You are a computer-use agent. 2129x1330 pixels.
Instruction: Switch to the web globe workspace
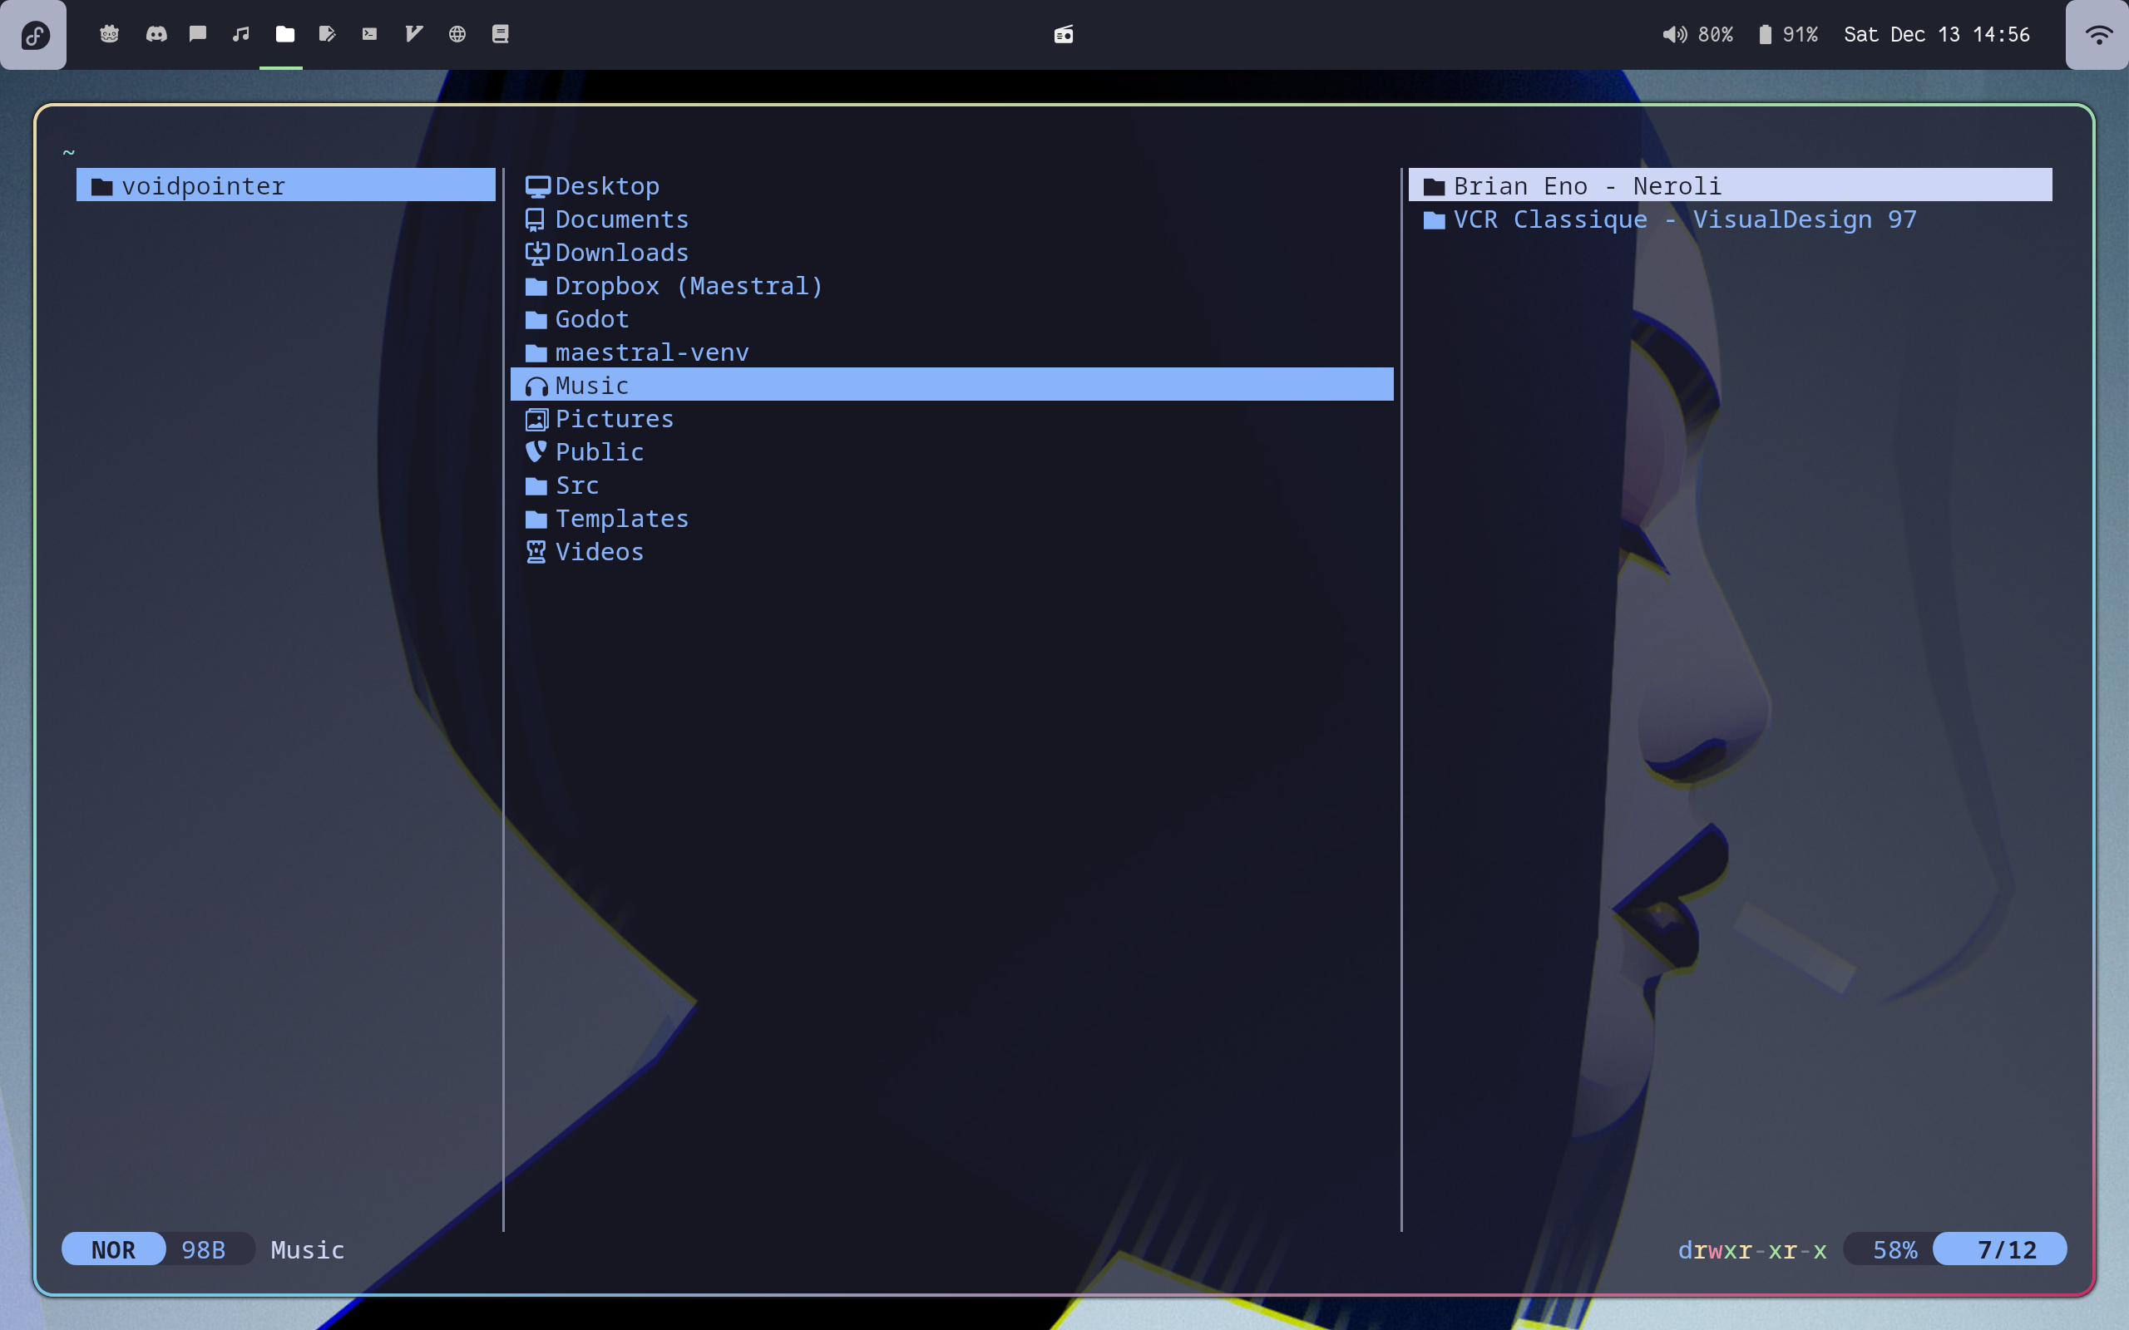(x=457, y=34)
